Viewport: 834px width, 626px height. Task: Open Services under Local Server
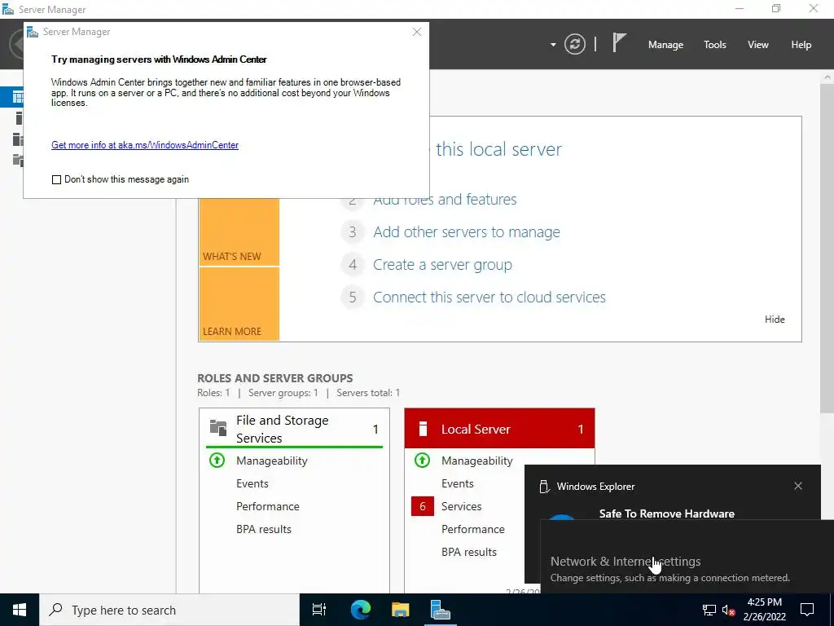[461, 507]
